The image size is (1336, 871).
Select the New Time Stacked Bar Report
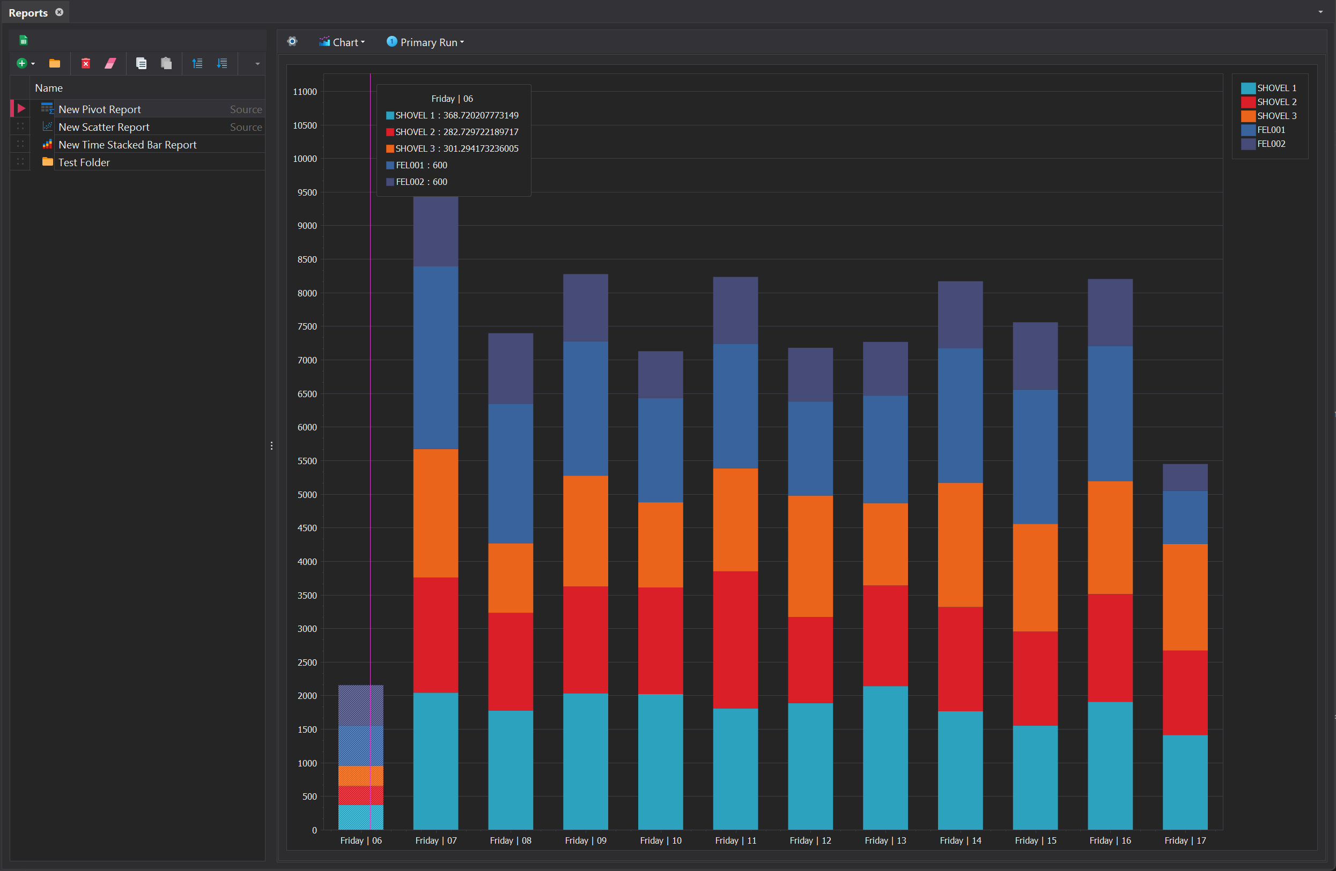pyautogui.click(x=128, y=145)
